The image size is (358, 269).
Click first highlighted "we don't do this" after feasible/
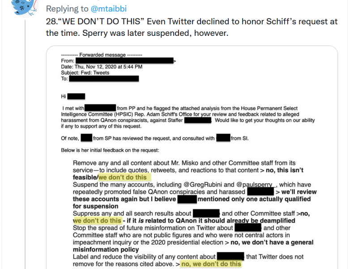pos(122,178)
